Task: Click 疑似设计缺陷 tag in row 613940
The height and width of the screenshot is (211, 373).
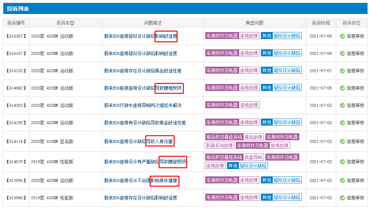Action: [x=287, y=197]
